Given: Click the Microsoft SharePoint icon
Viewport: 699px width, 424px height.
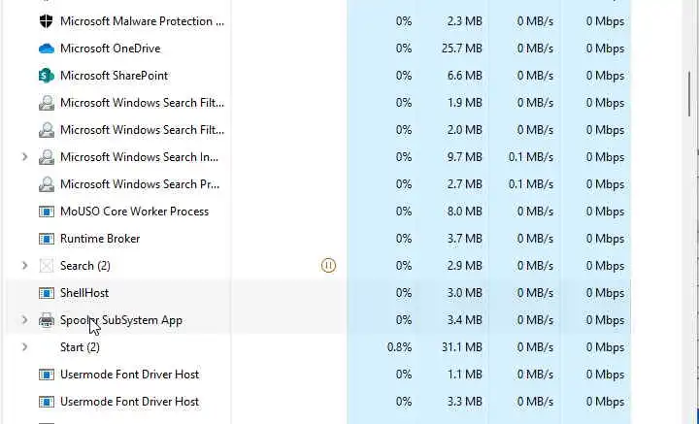Looking at the screenshot, I should (46, 76).
